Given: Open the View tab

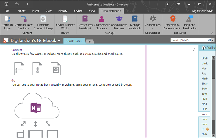Looking at the screenshot, I should coord(92,11).
